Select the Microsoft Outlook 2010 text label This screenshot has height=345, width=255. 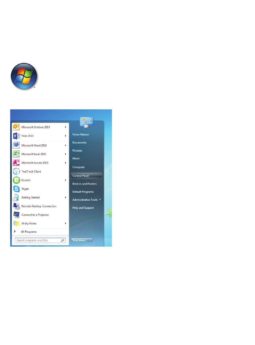tap(36, 127)
